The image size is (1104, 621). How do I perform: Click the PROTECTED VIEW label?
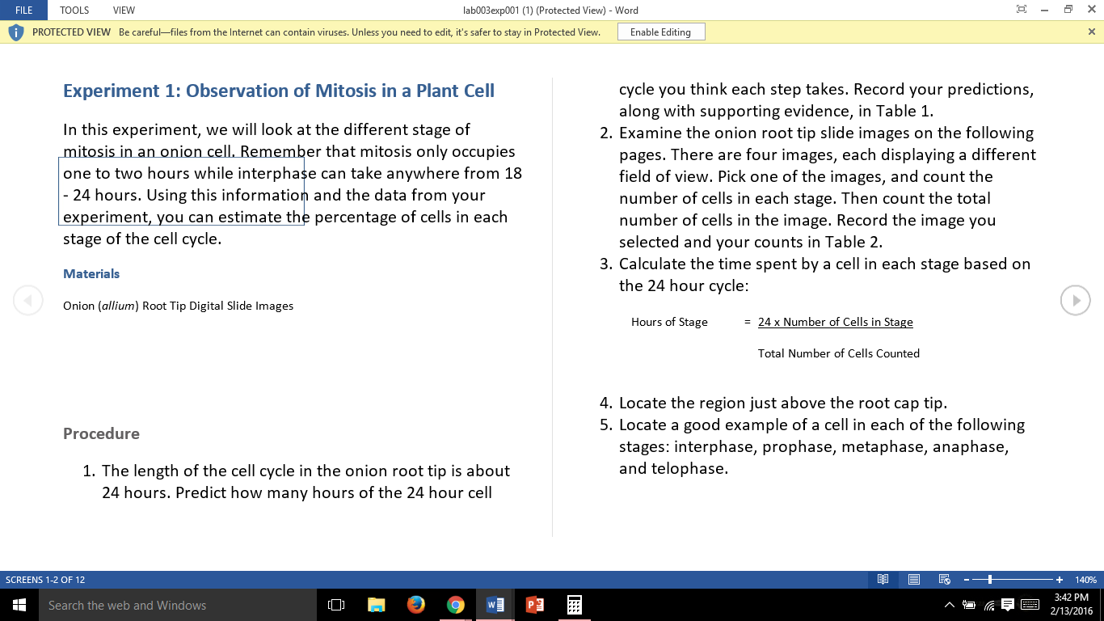click(x=71, y=32)
